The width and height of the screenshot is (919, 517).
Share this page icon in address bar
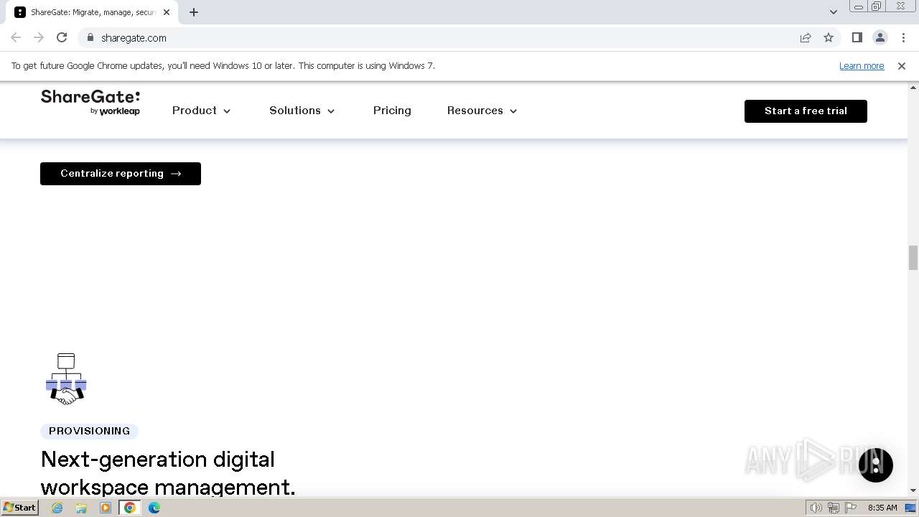pos(806,37)
